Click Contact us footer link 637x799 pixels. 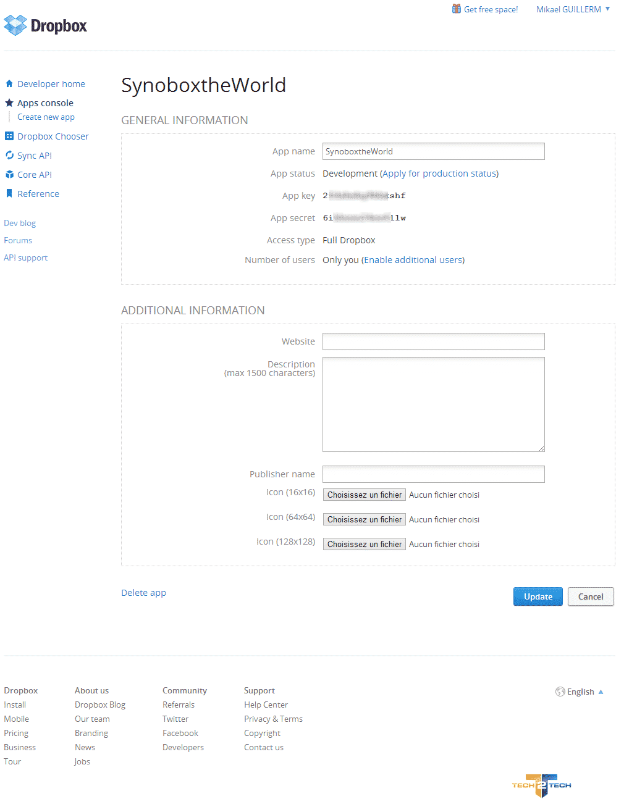(x=264, y=748)
